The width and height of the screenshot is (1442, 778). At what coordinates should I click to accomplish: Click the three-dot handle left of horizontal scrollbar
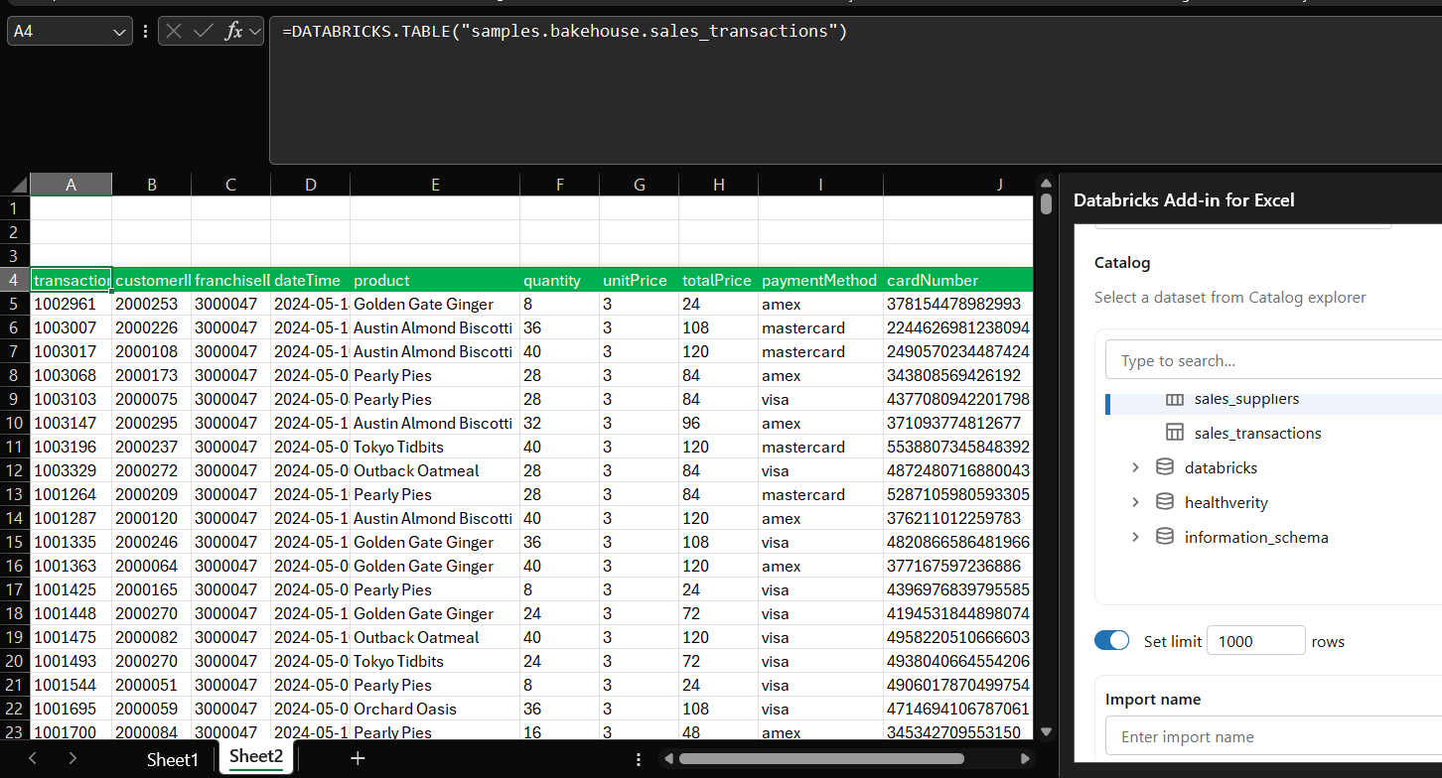coord(638,759)
